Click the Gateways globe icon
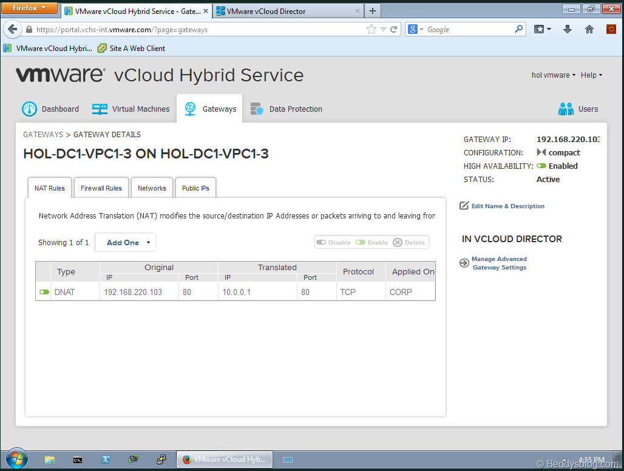This screenshot has width=624, height=471. (190, 109)
